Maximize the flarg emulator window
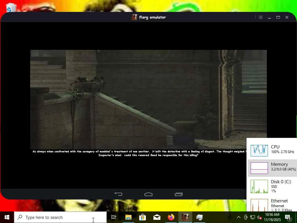Screen dimensions: 297x223 (x=278, y=17)
